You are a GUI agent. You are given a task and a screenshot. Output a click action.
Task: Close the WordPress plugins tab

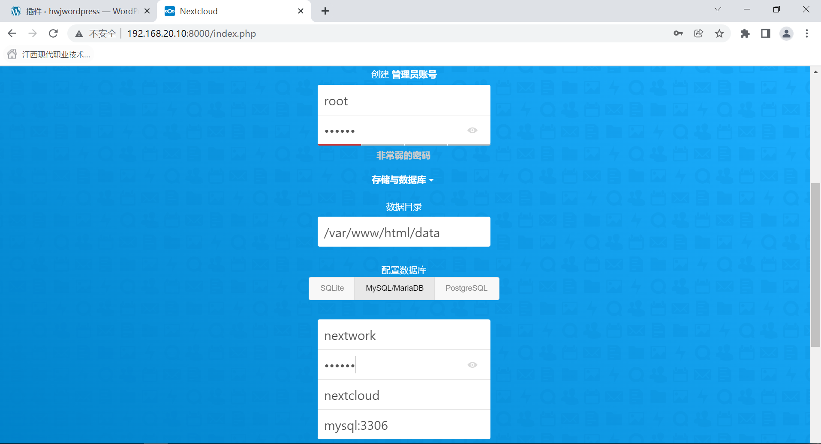click(147, 11)
